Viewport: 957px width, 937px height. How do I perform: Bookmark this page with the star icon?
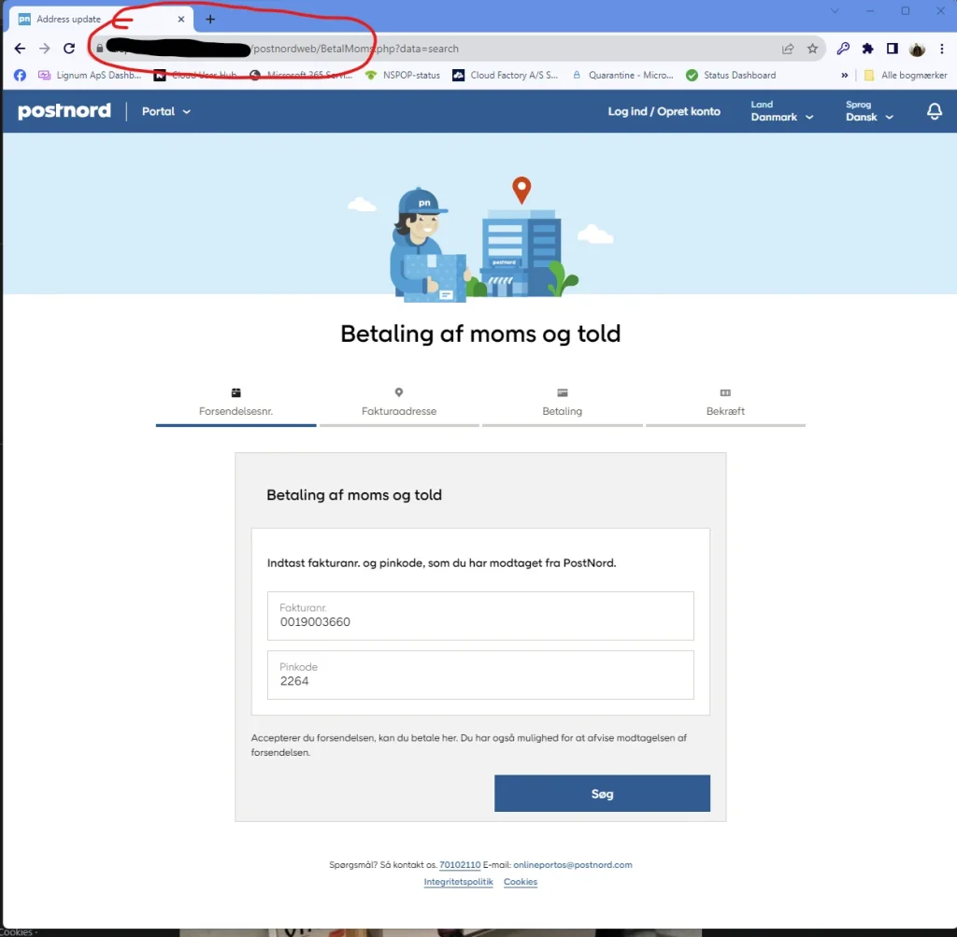coord(812,49)
